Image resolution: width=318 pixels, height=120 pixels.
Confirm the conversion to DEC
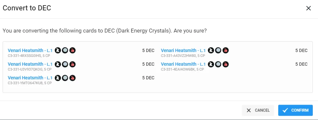pyautogui.click(x=295, y=110)
